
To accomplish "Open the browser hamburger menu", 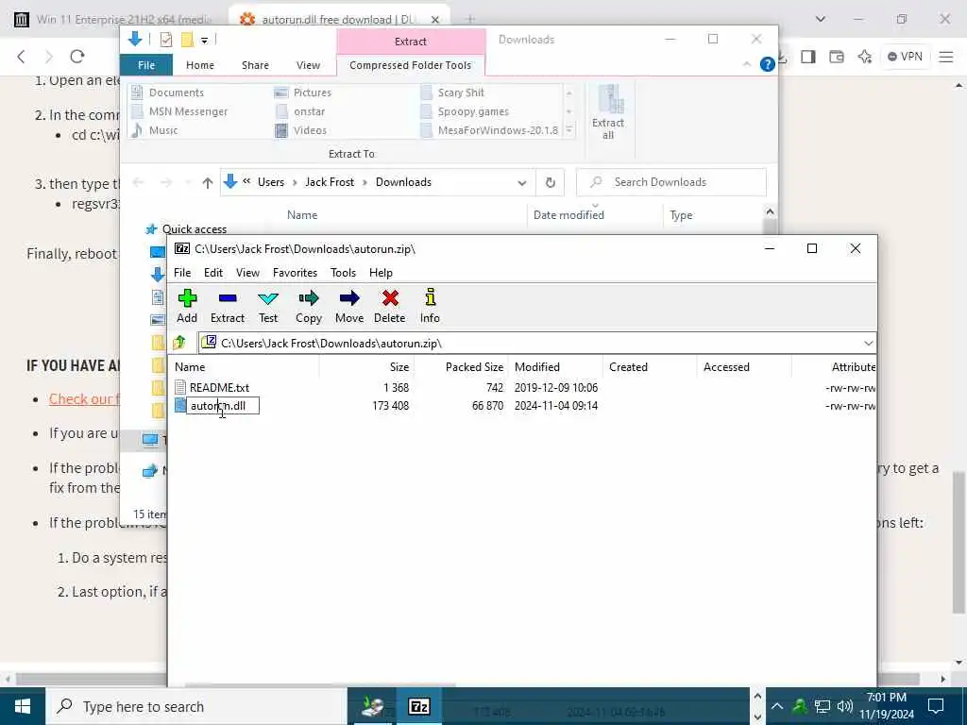I will [x=946, y=57].
